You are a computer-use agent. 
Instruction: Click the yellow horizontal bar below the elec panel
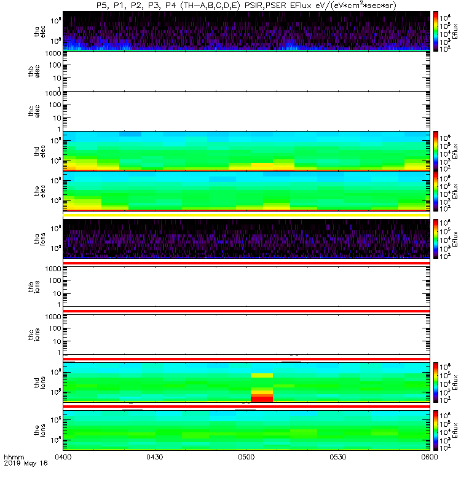(x=246, y=215)
